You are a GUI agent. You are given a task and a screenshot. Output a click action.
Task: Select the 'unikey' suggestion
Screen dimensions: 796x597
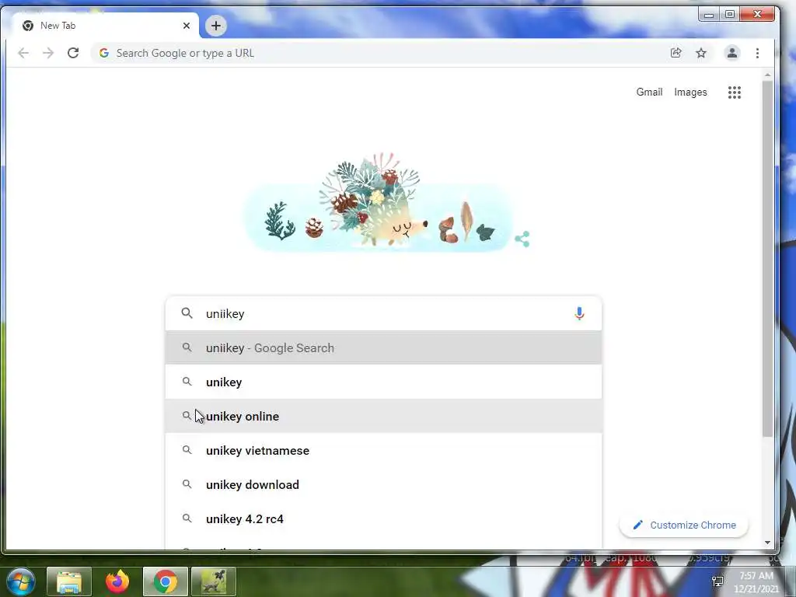click(x=383, y=382)
